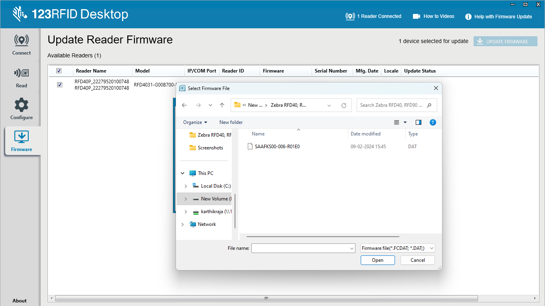Open the Connect panel in sidebar
Viewport: 545px width, 306px height.
point(22,45)
